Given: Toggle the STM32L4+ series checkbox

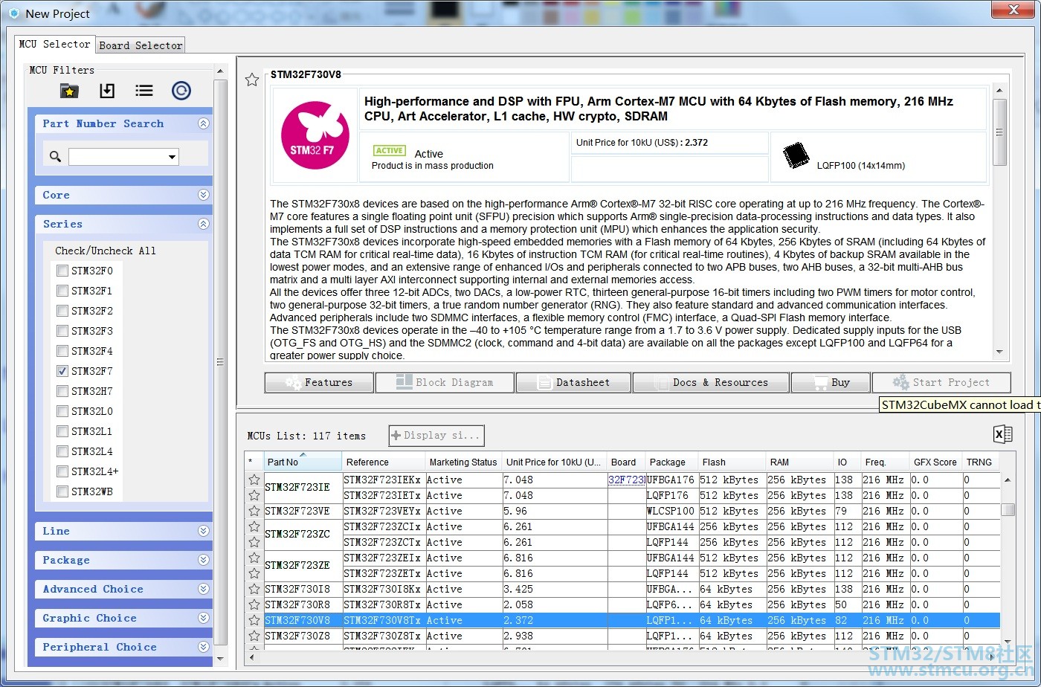Looking at the screenshot, I should point(62,471).
